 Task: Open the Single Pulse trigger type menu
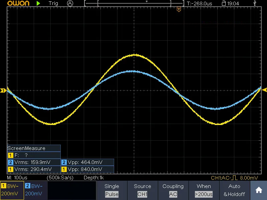coord(112,190)
